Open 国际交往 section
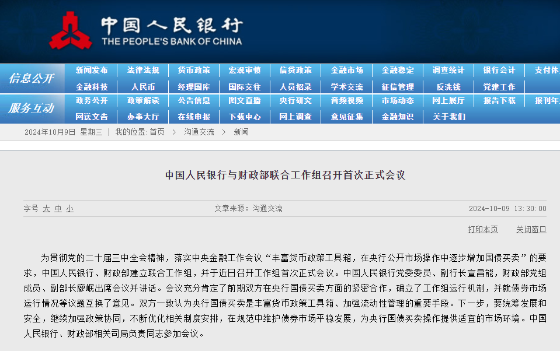Screen dimensions: 560x351 (x=245, y=87)
